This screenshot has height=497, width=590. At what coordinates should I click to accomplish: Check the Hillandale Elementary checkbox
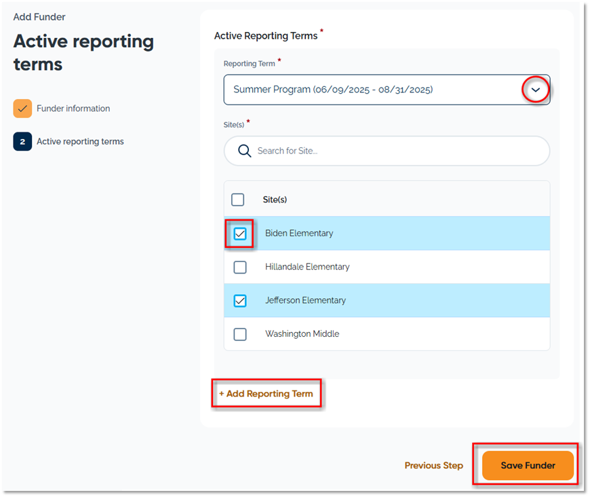click(x=240, y=268)
